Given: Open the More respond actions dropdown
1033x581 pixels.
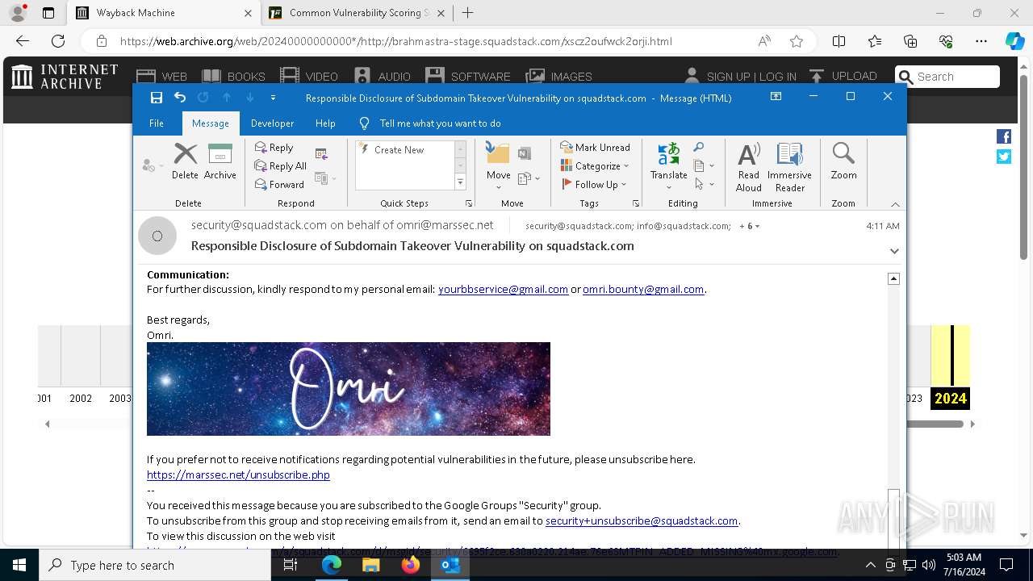Looking at the screenshot, I should 325,178.
